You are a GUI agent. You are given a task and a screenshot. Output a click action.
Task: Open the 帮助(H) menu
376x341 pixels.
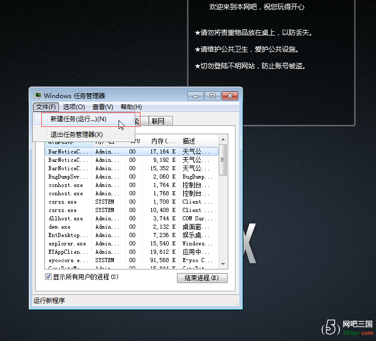[x=131, y=107]
